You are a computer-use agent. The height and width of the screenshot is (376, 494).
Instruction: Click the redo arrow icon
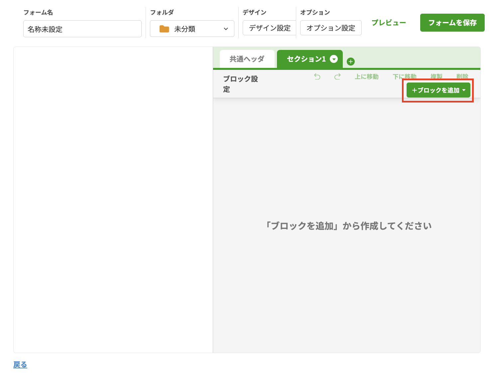(x=337, y=77)
